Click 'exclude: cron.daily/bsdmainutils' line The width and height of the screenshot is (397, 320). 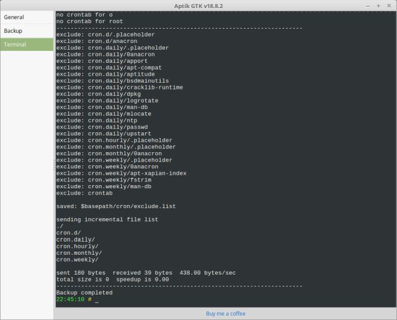112,81
